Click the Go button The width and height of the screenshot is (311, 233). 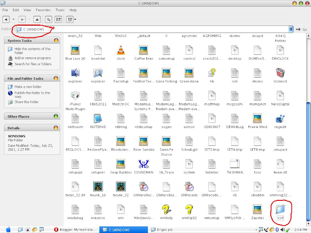click(301, 29)
